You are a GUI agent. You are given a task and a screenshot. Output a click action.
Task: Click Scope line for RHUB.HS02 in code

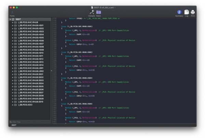tap(77, 52)
